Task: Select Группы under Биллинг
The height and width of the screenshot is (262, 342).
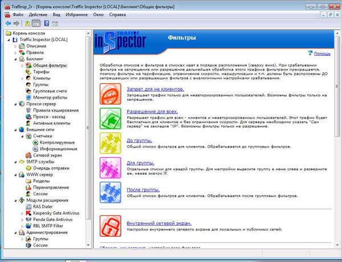Action: tap(40, 84)
